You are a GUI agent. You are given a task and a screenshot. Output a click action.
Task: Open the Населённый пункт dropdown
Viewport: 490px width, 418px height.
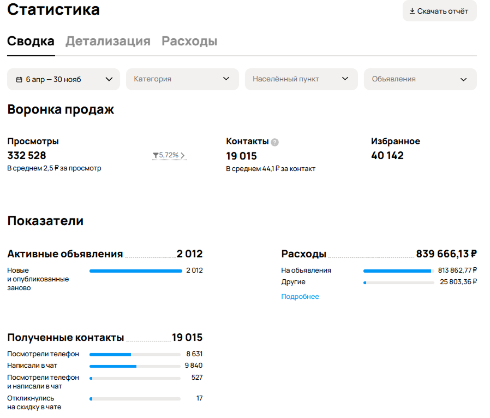click(301, 79)
